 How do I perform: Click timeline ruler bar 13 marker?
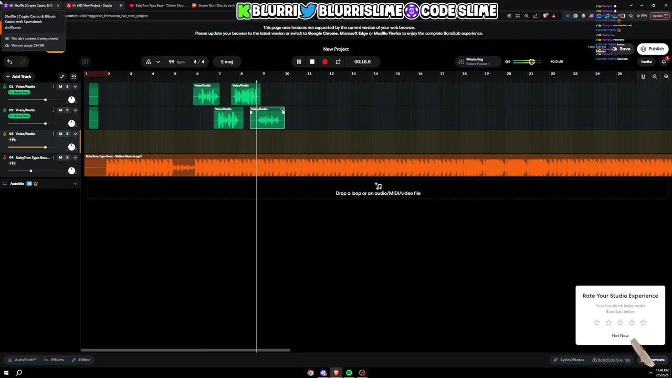click(353, 73)
